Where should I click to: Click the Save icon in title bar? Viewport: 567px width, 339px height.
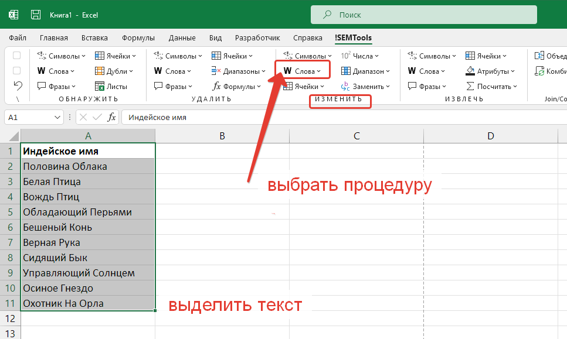[x=36, y=15]
